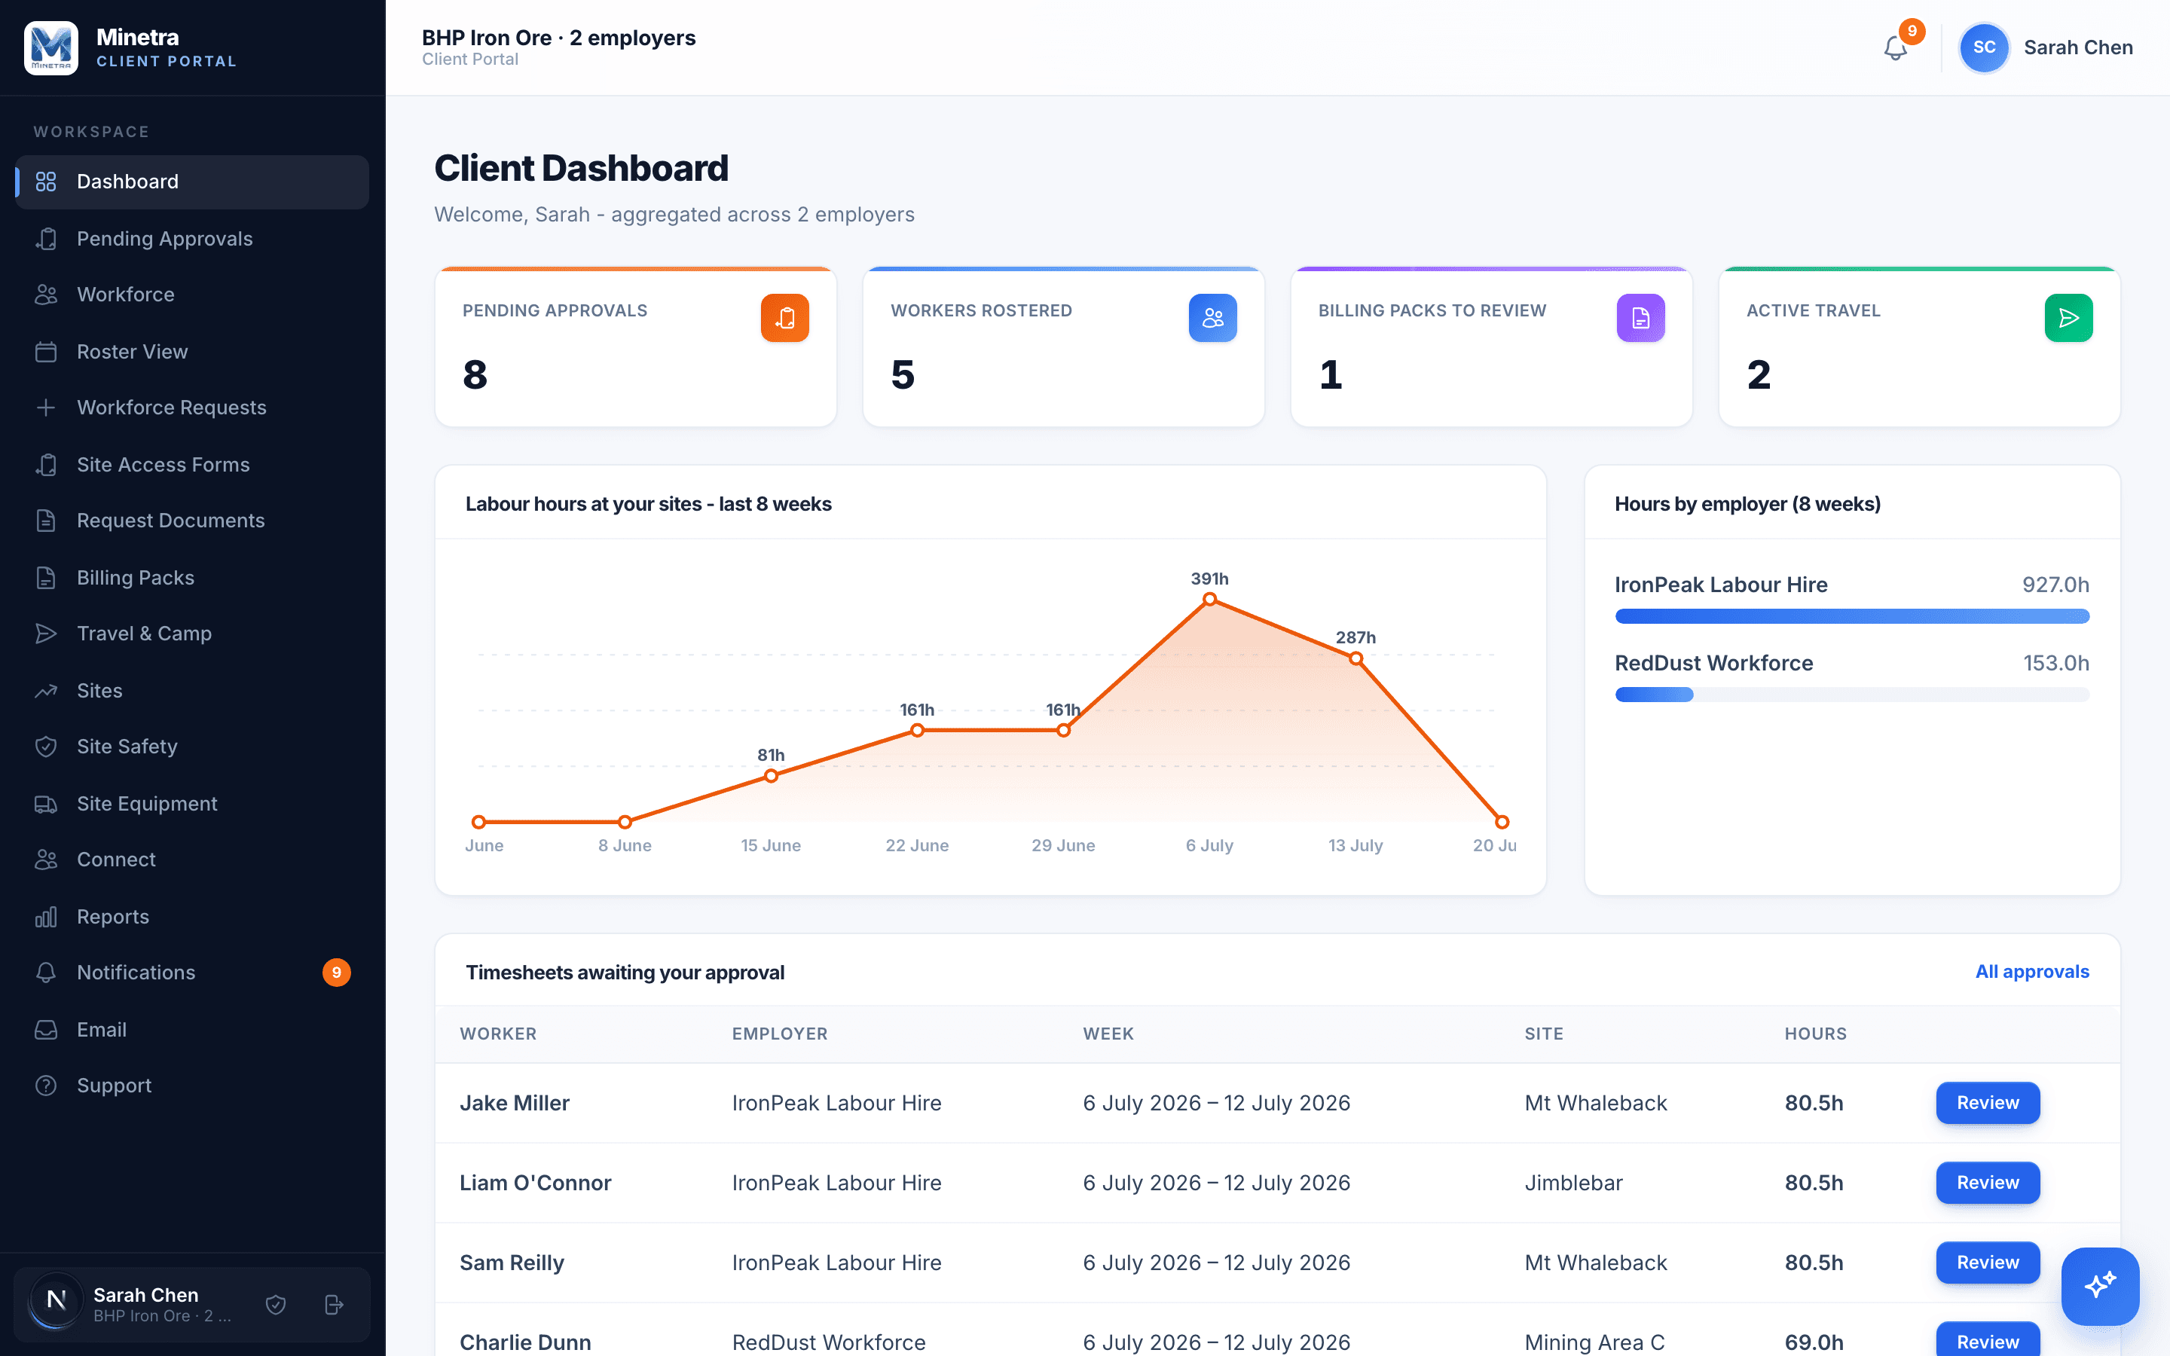The height and width of the screenshot is (1356, 2170).
Task: Select Roster View menu item
Action: [x=192, y=352]
